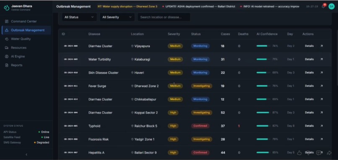The height and width of the screenshot is (160, 338).
Task: Open the All Status filter dropdown
Action: coord(79,17)
